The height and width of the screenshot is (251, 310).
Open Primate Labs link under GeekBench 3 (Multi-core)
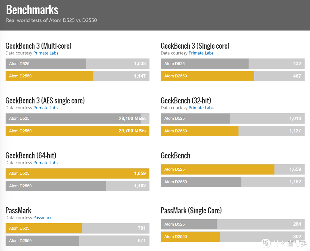click(46, 53)
